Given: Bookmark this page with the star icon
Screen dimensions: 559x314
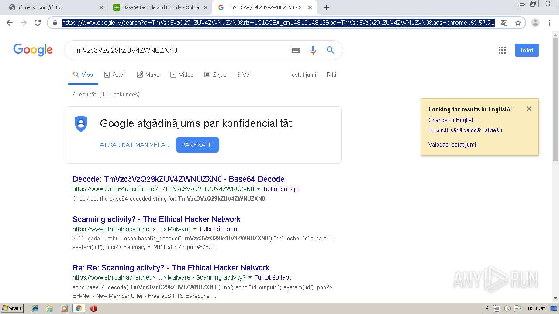Looking at the screenshot, I should pos(518,23).
